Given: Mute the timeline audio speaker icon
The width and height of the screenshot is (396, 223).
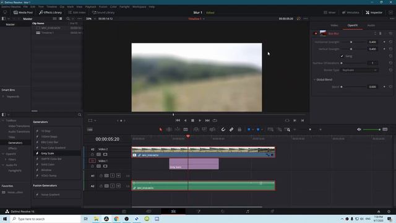Looking at the screenshot, I should coord(359,129).
